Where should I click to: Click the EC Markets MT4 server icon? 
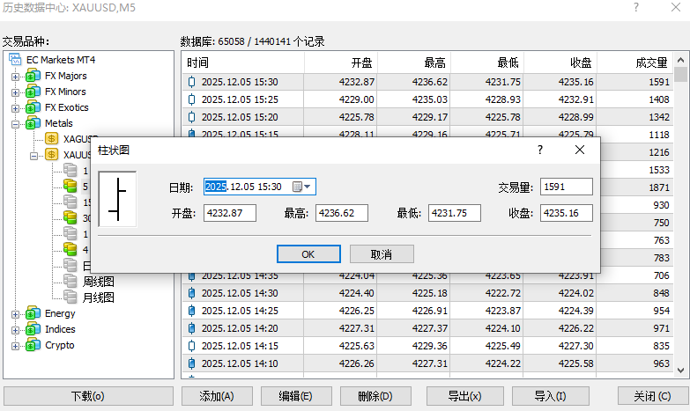[x=17, y=60]
